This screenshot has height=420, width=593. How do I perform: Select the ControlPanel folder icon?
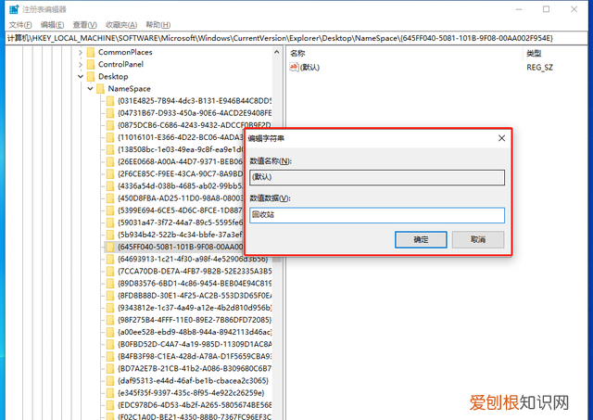(x=91, y=65)
